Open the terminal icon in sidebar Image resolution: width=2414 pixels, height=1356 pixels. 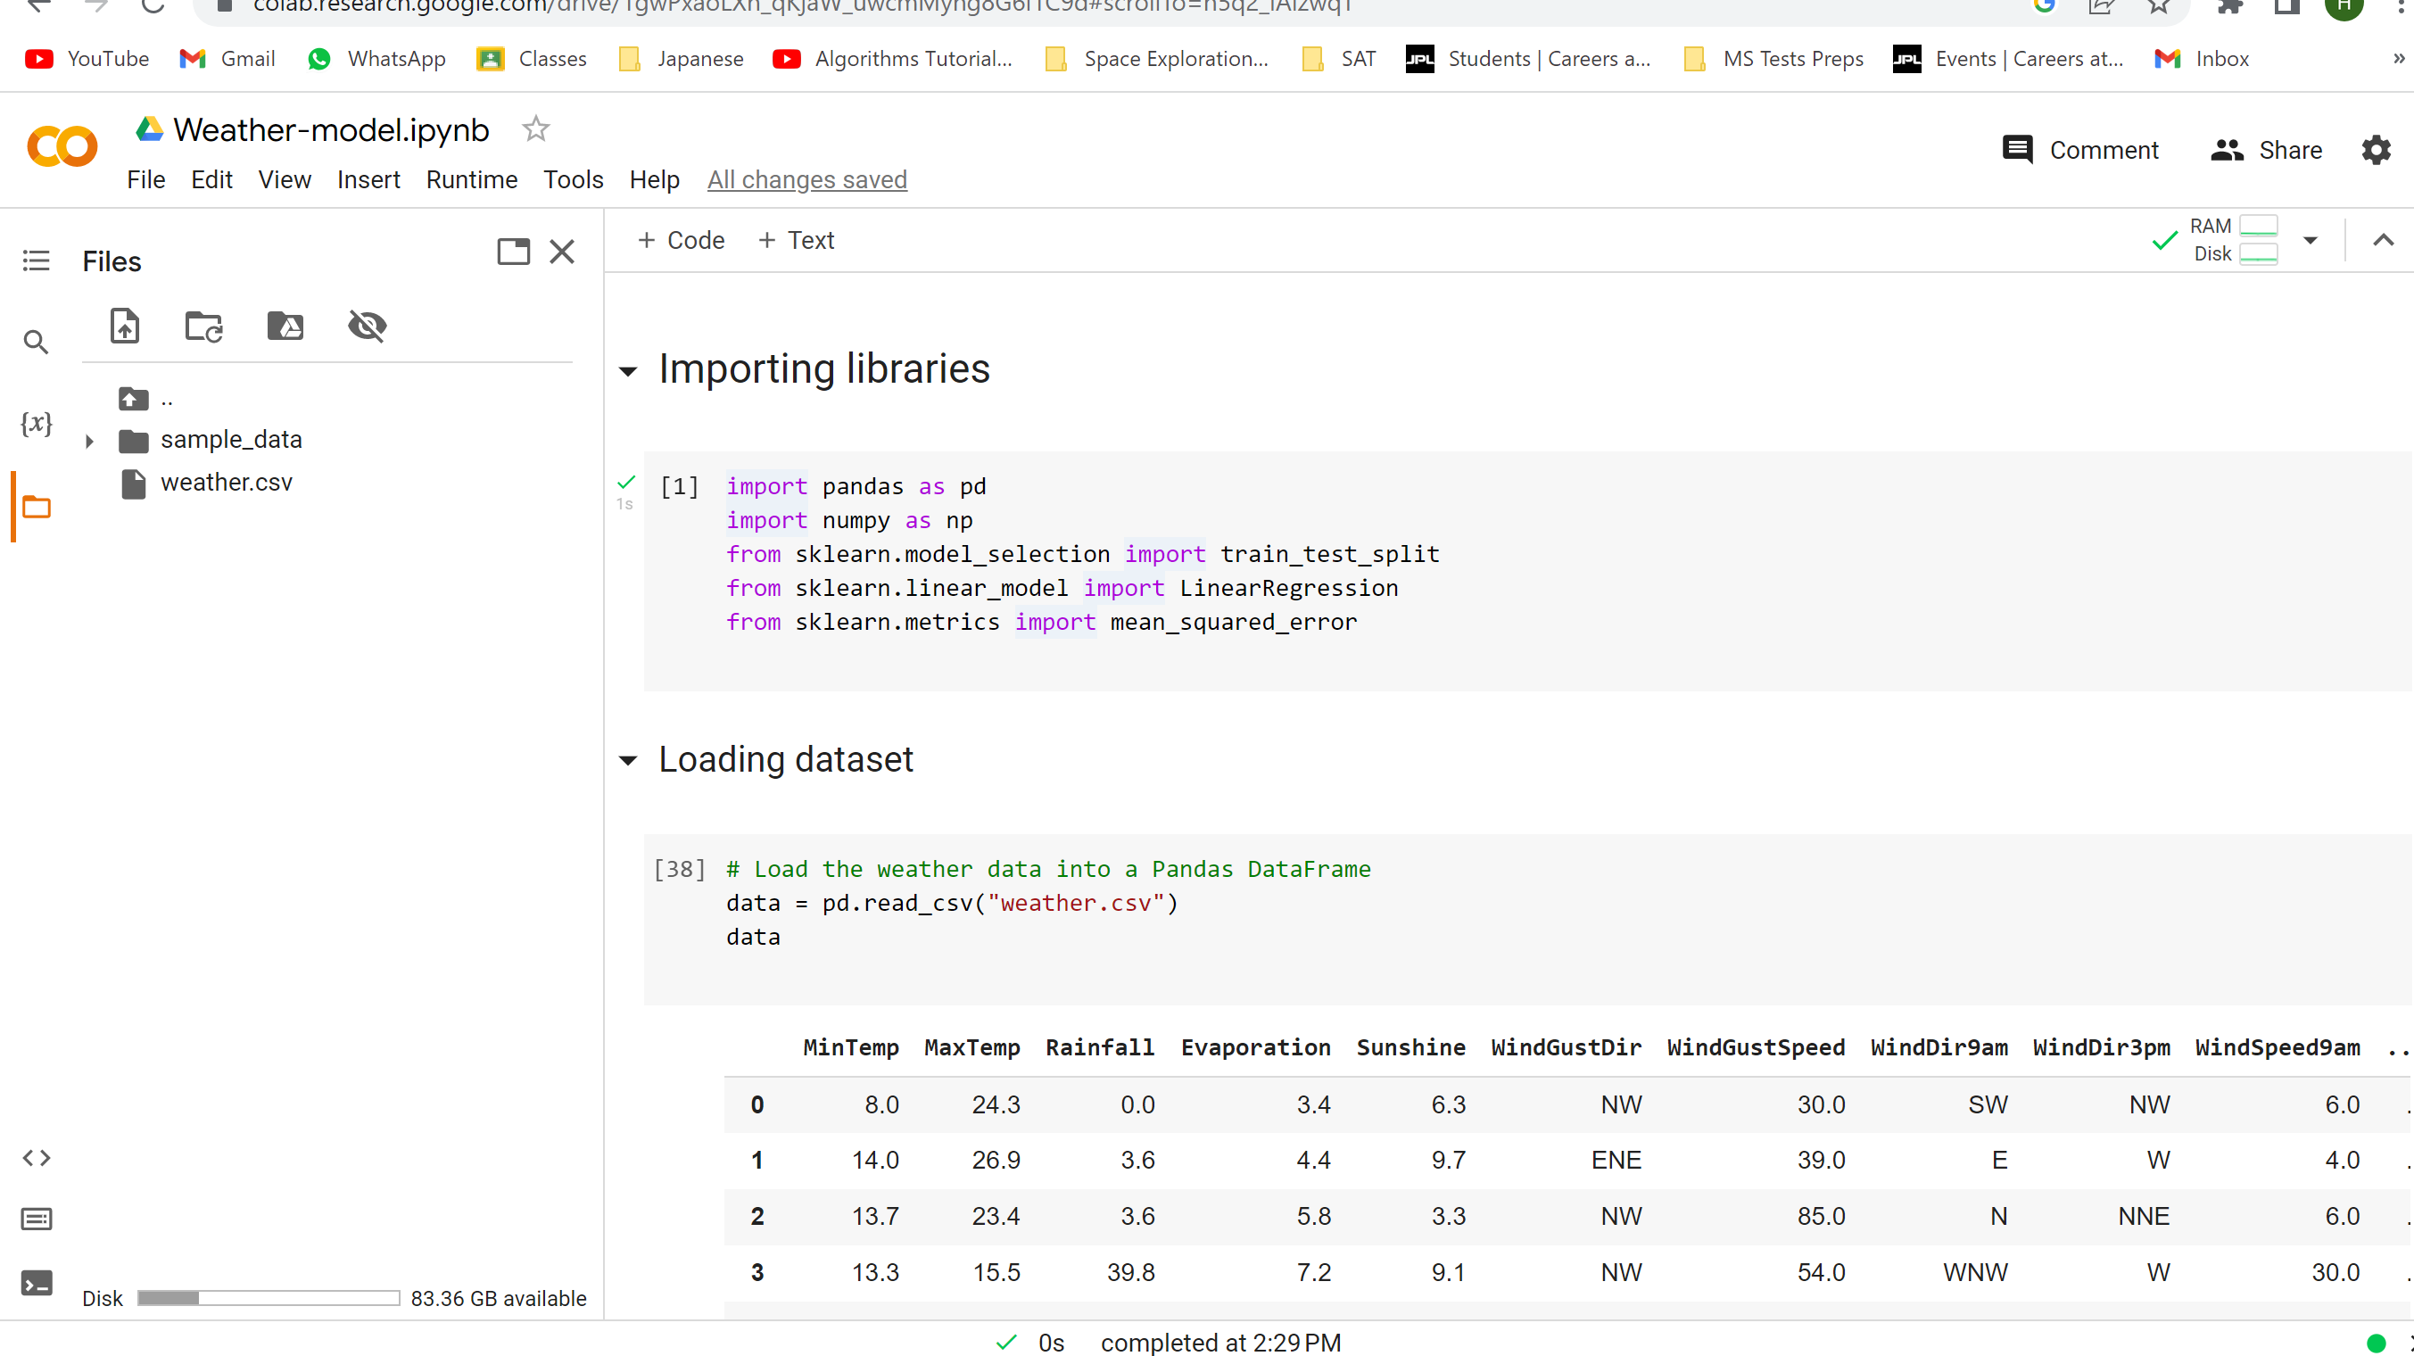point(36,1283)
